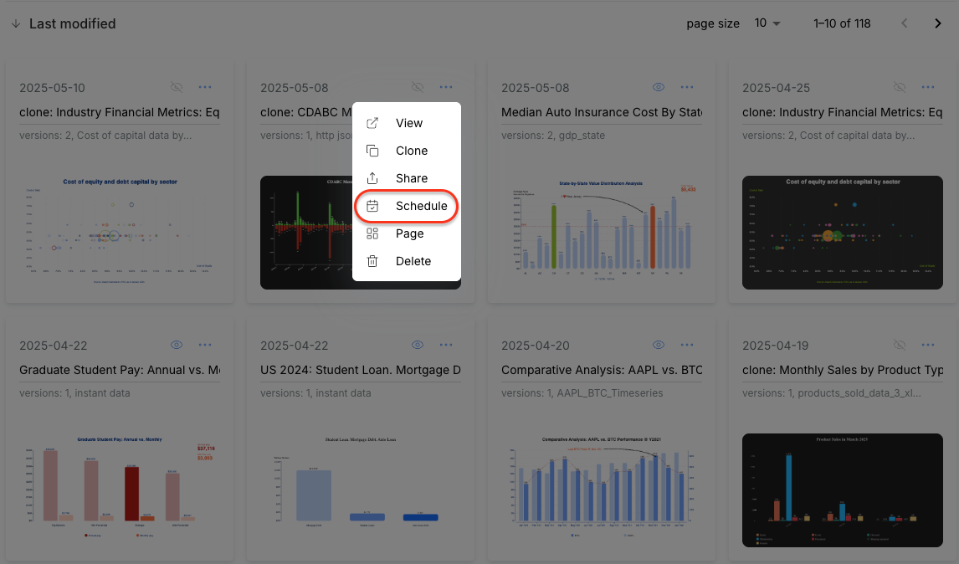
Task: Open 2025-05-10 cost of capital chart thumbnail
Action: 120,233
